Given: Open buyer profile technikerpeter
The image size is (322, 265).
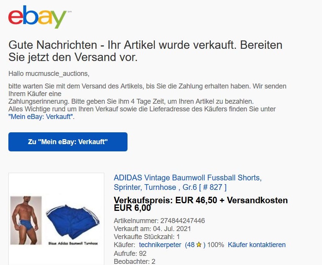Looking at the screenshot, I should tap(160, 245).
